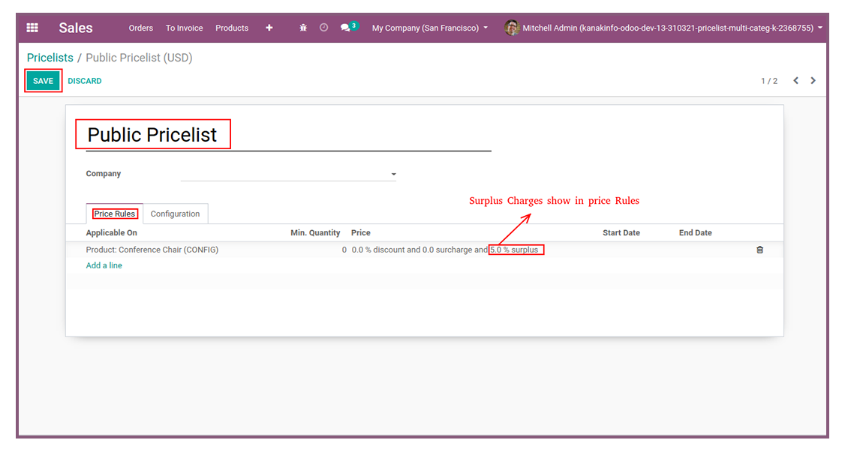Save the pricelist

pos(43,81)
